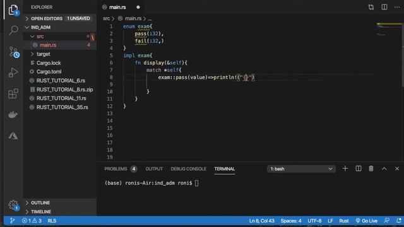This screenshot has width=404, height=227.
Task: Click the Go Live status bar button
Action: (x=366, y=221)
